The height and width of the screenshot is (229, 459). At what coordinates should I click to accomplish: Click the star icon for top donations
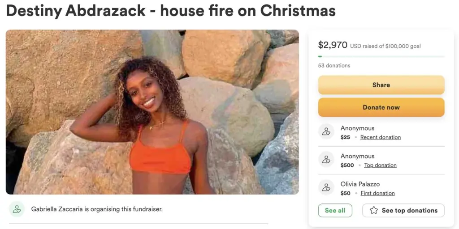373,210
